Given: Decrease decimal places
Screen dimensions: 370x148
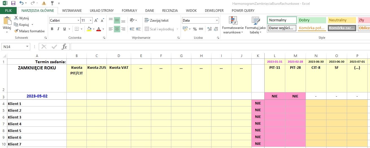Looking at the screenshot, I should pos(216,29).
